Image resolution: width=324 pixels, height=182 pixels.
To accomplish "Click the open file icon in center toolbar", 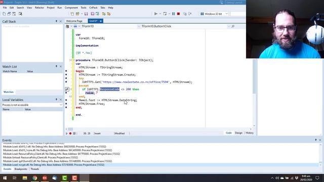I will (x=77, y=14).
